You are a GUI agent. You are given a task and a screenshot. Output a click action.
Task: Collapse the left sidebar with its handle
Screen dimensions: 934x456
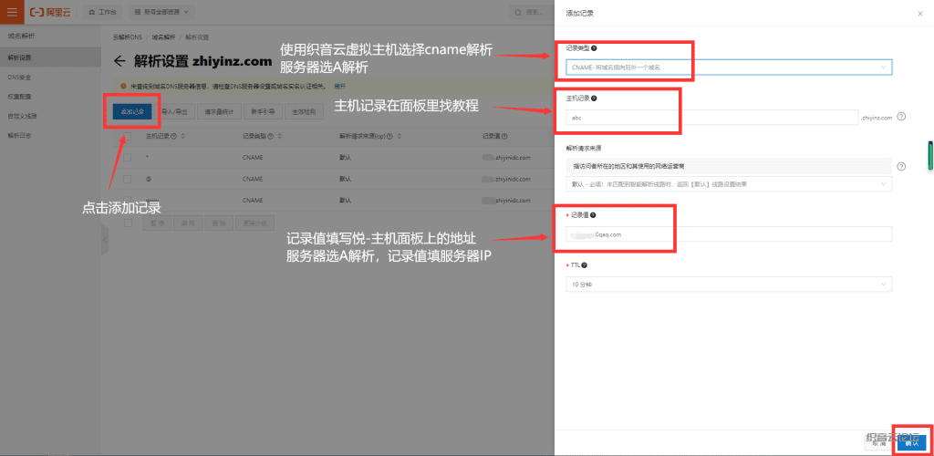105,239
